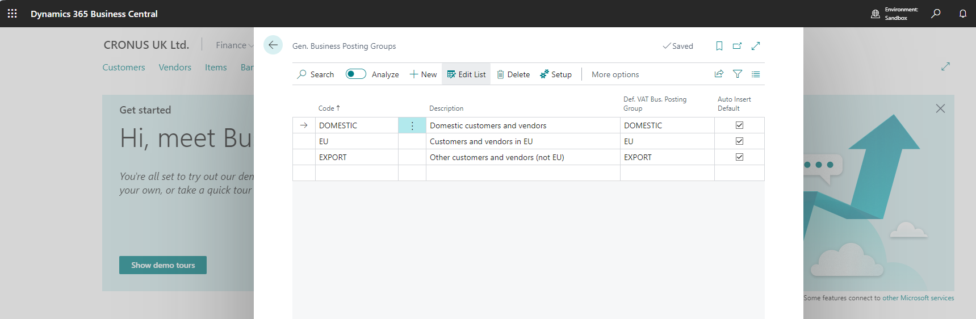Go back with the arrow button

pyautogui.click(x=273, y=45)
